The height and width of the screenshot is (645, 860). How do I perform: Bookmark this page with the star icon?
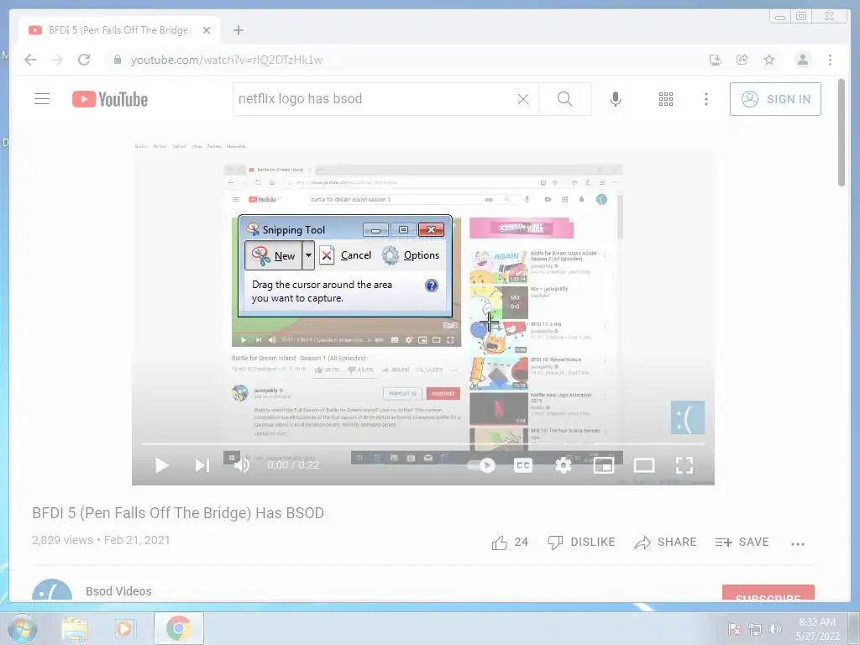pyautogui.click(x=769, y=60)
